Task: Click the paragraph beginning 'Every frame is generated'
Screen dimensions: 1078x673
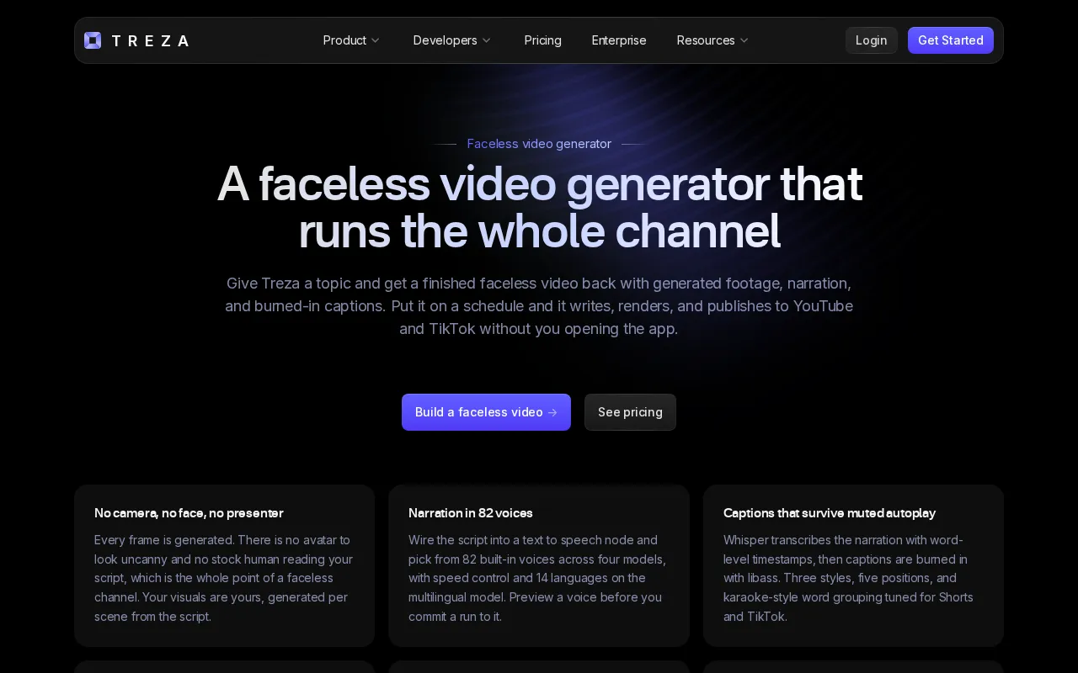Action: pos(224,578)
